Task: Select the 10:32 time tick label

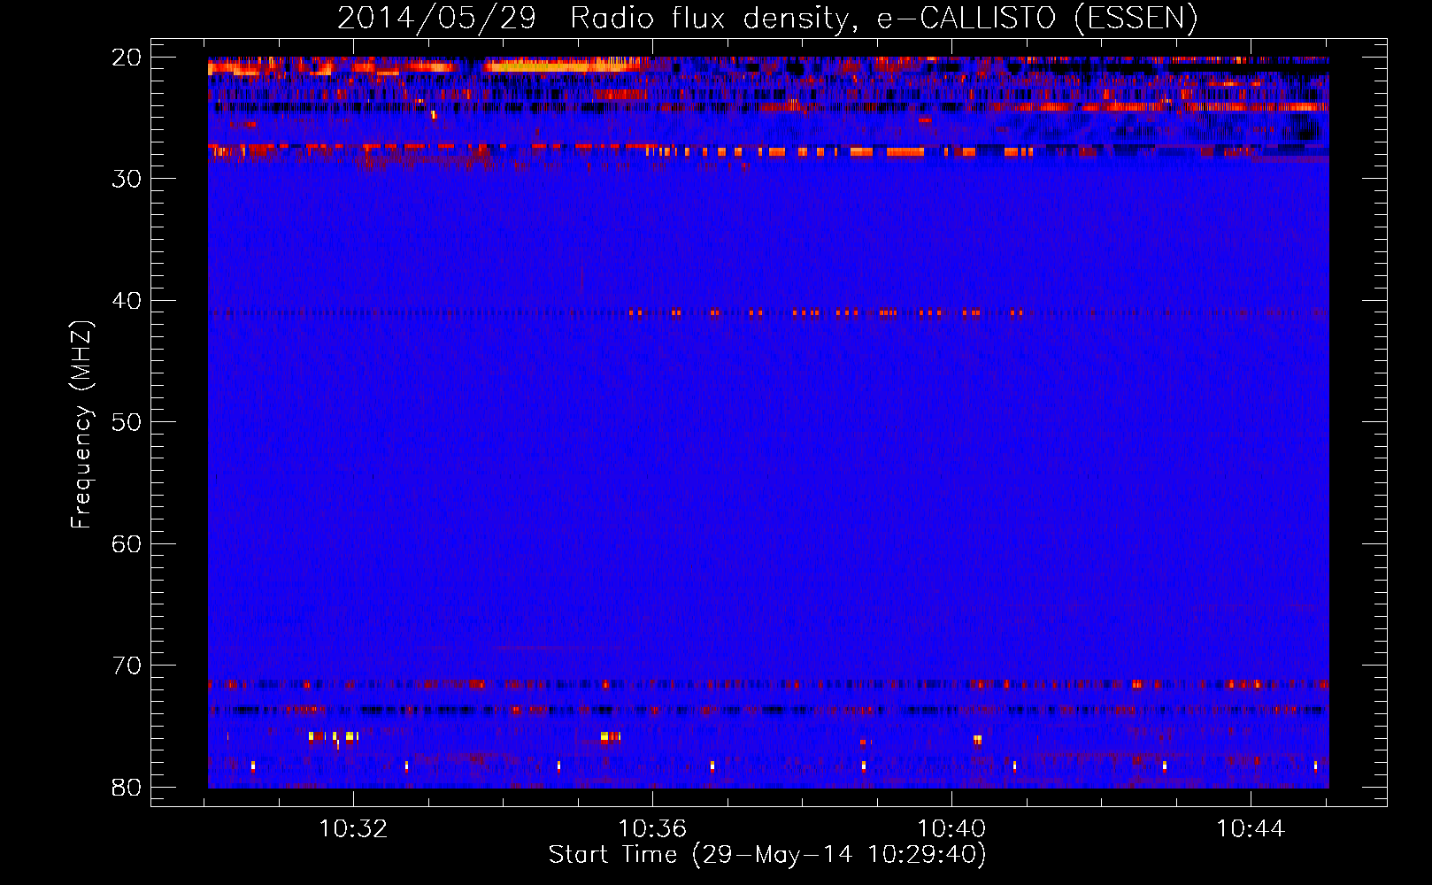Action: (353, 829)
